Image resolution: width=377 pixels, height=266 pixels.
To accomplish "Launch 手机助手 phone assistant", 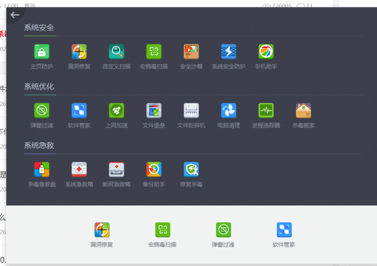I will coord(266,52).
